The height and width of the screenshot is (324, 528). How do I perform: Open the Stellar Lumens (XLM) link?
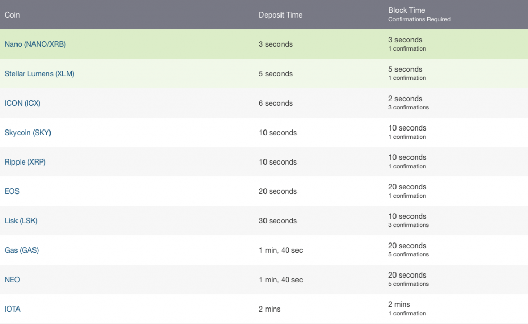point(39,73)
